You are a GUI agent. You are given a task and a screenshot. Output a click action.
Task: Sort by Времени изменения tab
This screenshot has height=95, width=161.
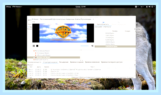coord(92,62)
